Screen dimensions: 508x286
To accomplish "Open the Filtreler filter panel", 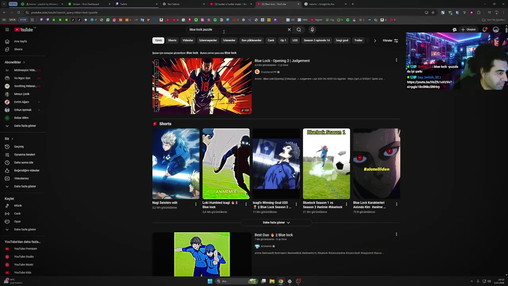I will [390, 41].
